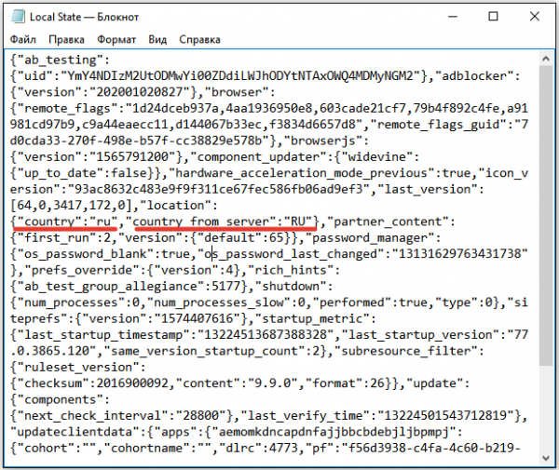The image size is (559, 470).
Task: Click the scrollbar up arrow
Action: point(546,59)
